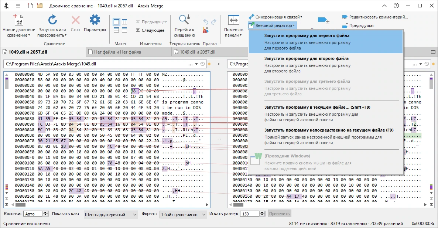Choose Запустить программу для второго файла
Screen dimensions: 438x228
click(326, 65)
